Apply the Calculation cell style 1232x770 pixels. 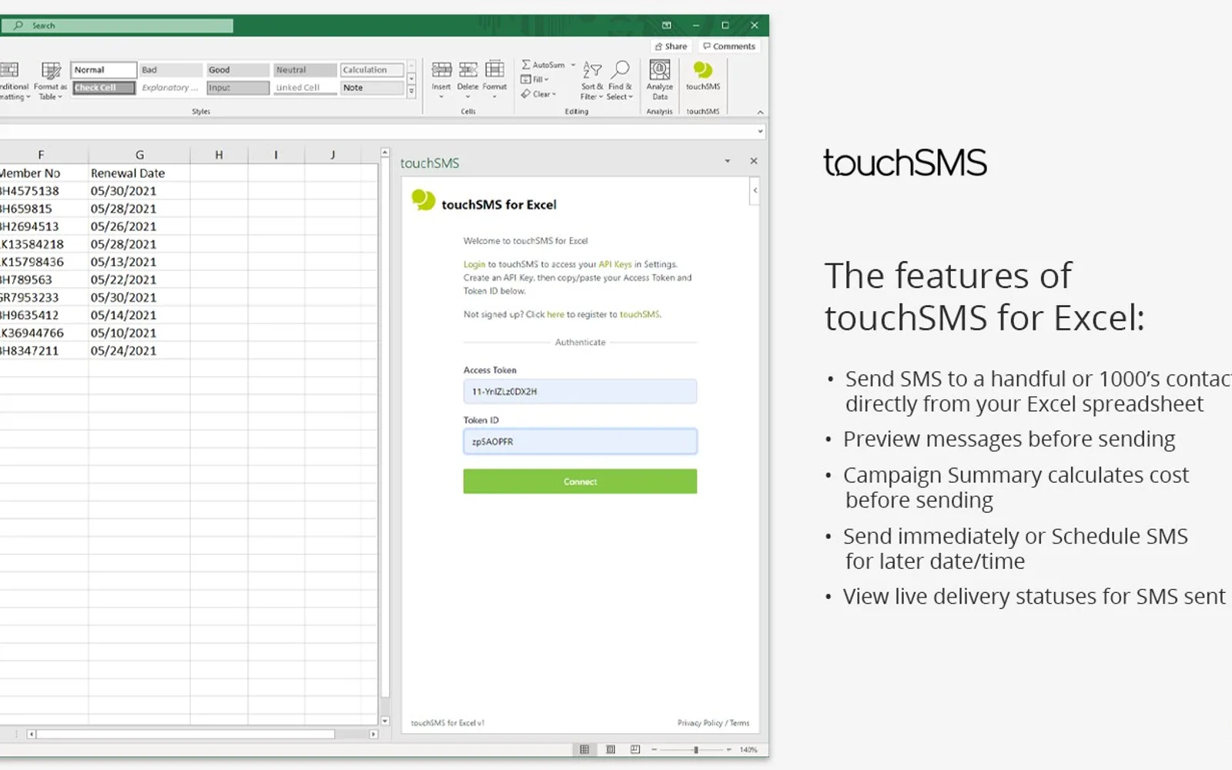(x=373, y=70)
